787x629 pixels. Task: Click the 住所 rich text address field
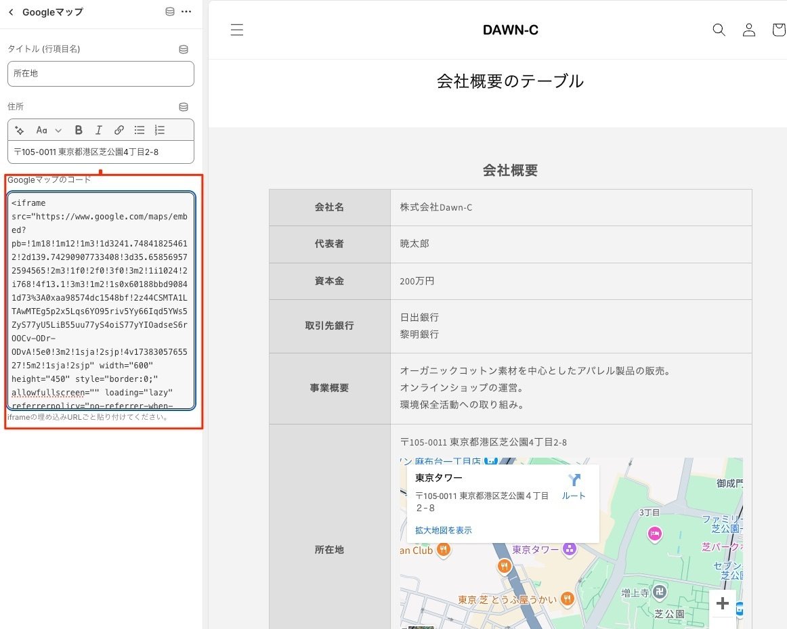click(101, 152)
